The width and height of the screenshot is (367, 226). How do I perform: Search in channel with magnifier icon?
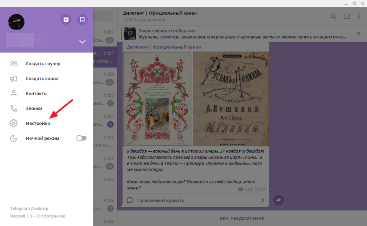(x=333, y=16)
